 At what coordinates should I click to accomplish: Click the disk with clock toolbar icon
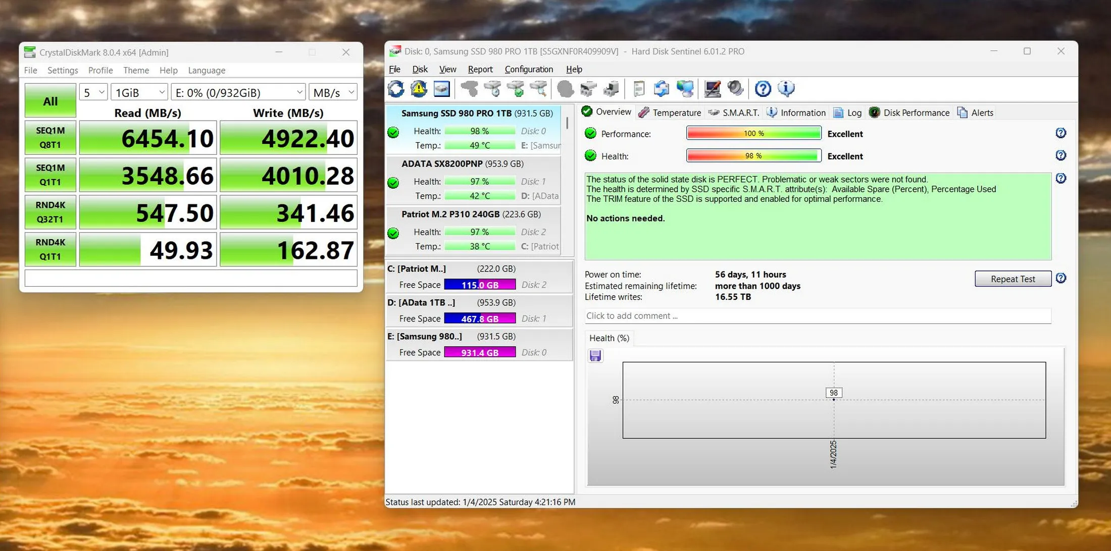tap(493, 89)
